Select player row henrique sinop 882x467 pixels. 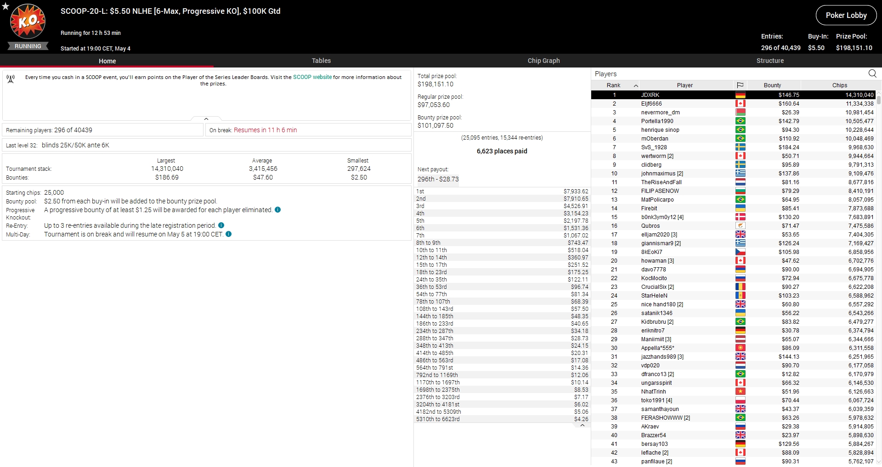[x=733, y=130]
